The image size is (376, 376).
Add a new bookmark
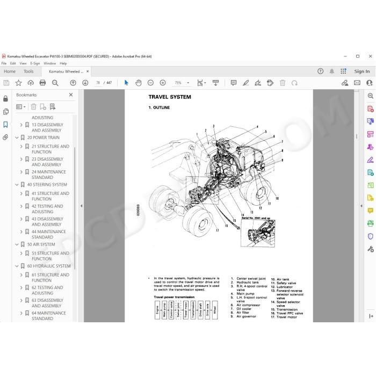point(43,107)
